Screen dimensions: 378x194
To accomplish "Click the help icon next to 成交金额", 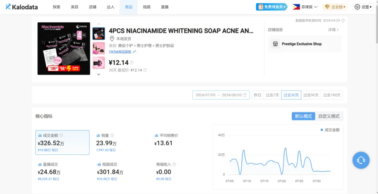I will click(61, 136).
